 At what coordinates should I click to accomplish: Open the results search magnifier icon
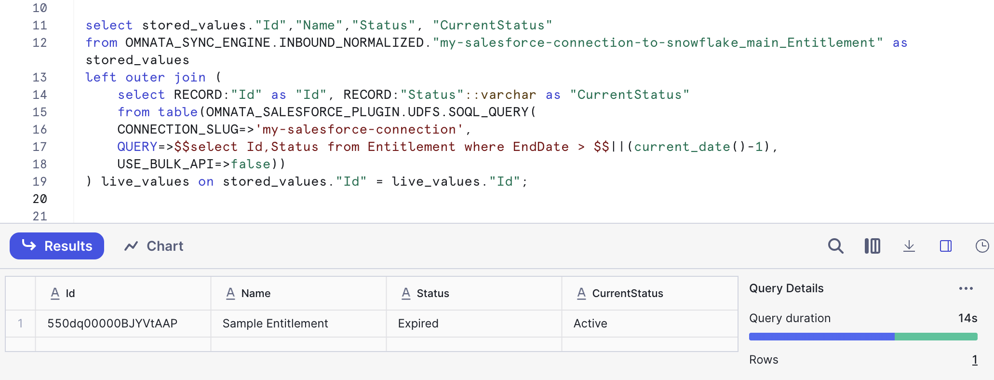pyautogui.click(x=835, y=246)
